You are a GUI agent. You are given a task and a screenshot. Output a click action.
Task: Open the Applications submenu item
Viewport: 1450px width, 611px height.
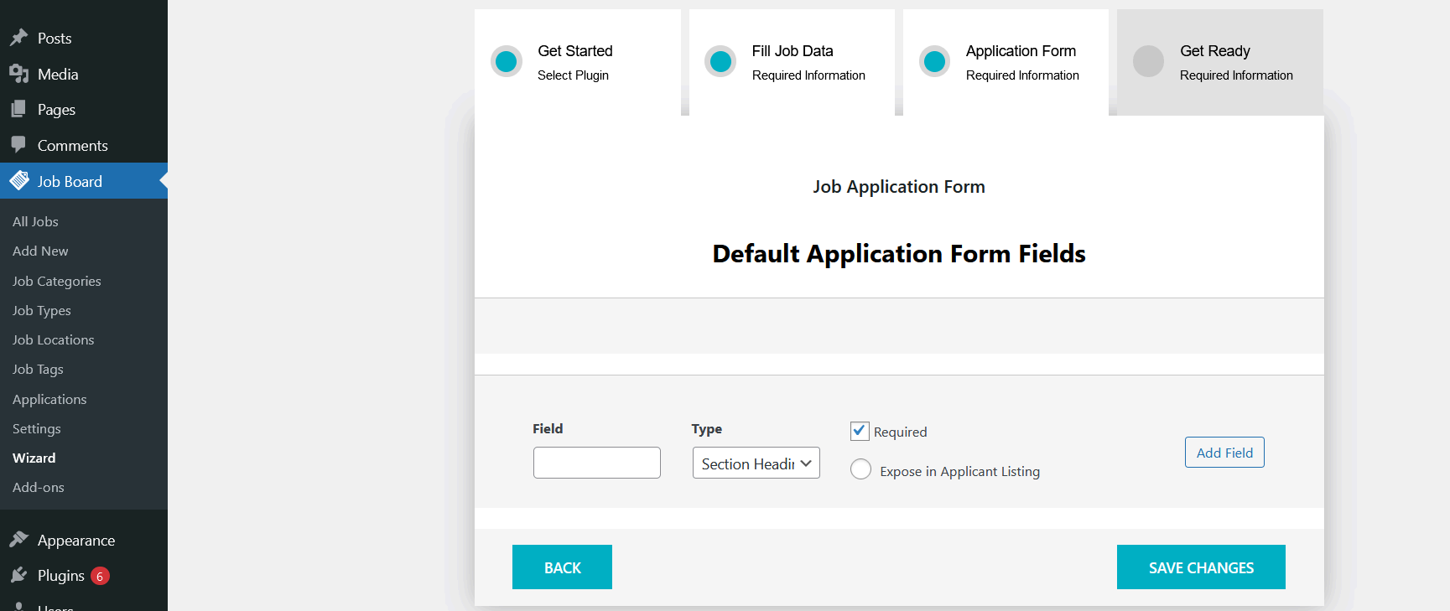point(49,399)
